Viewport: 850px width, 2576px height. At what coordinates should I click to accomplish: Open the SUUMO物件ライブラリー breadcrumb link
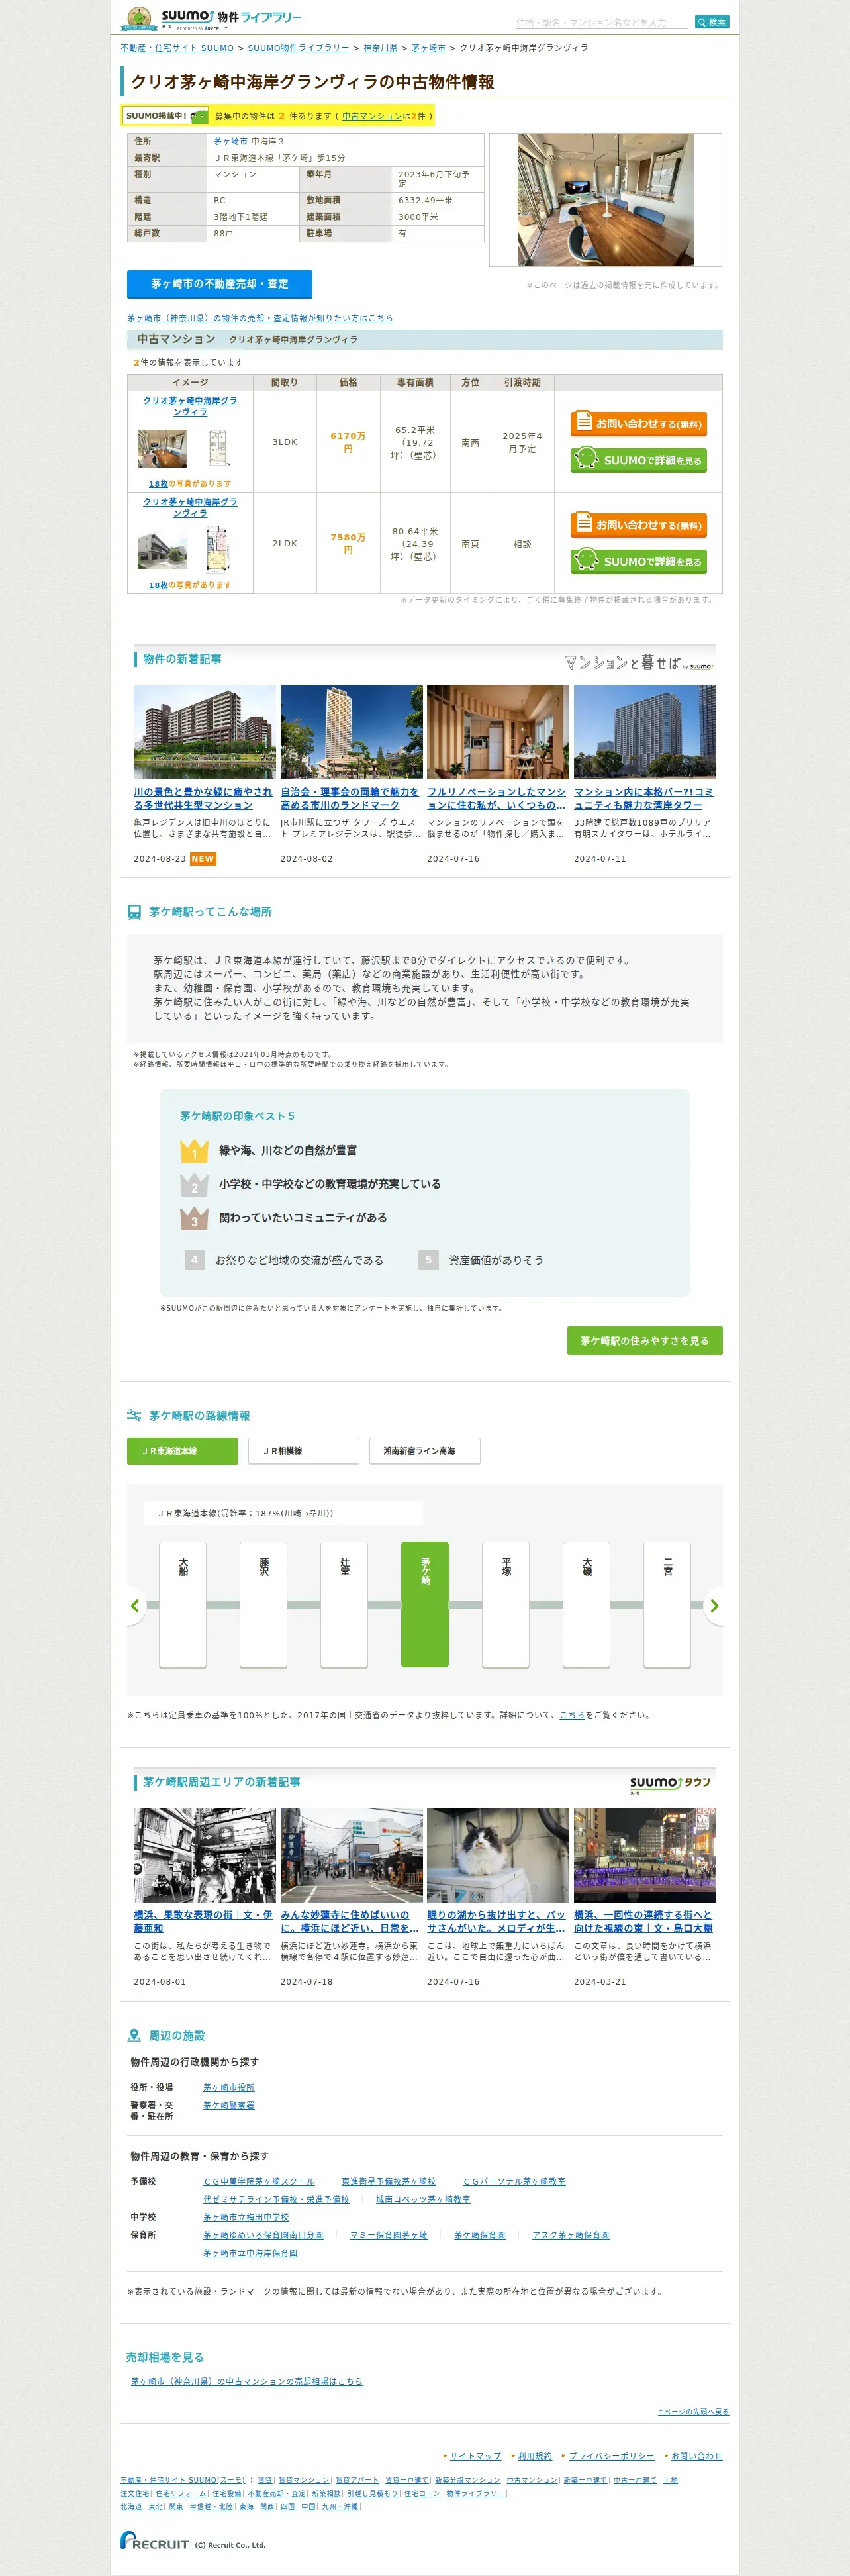pyautogui.click(x=298, y=48)
